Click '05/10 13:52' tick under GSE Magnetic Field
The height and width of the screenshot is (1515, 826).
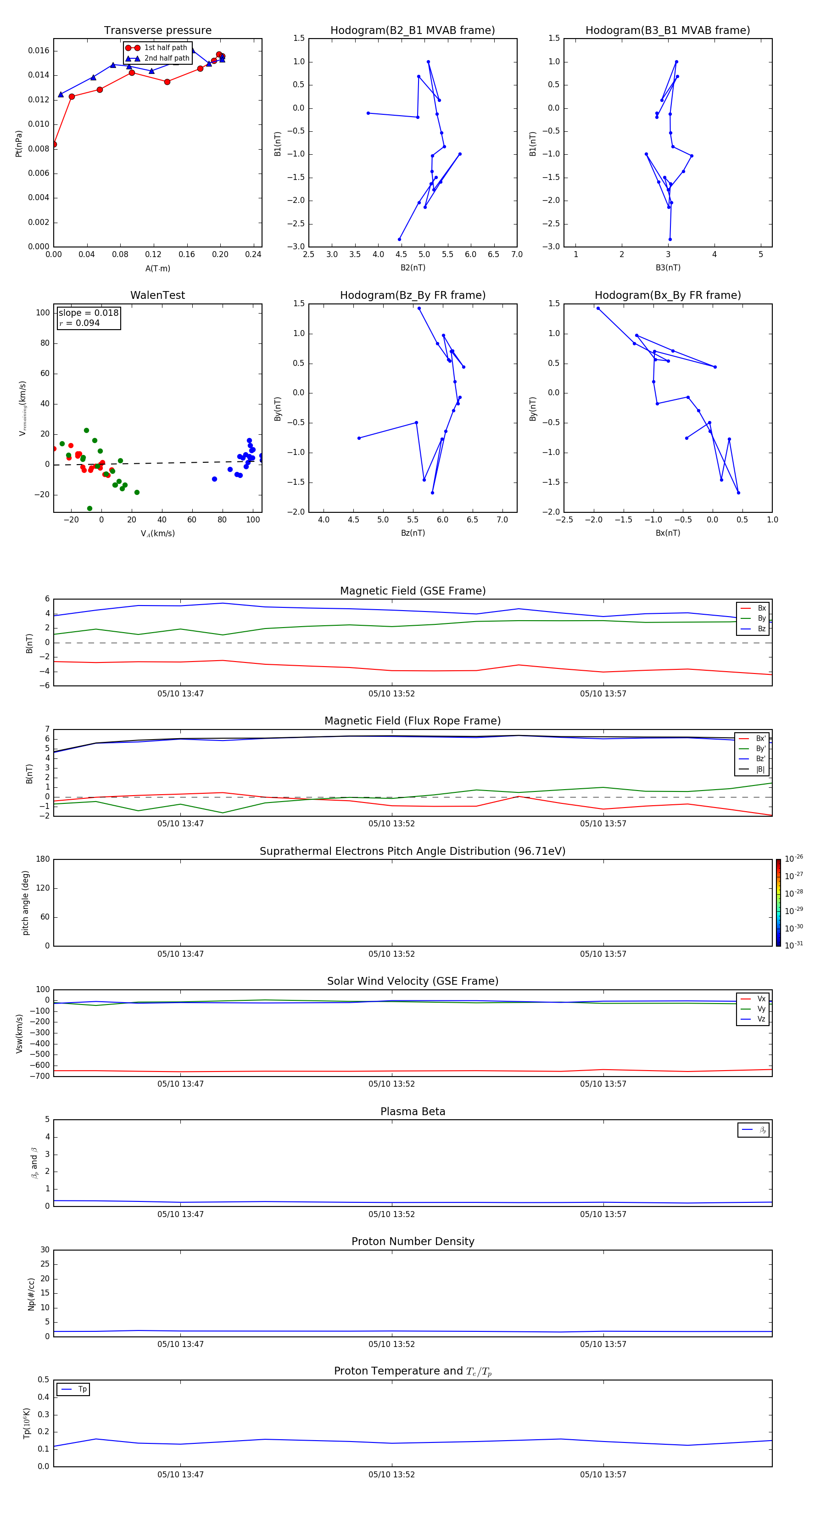(391, 694)
